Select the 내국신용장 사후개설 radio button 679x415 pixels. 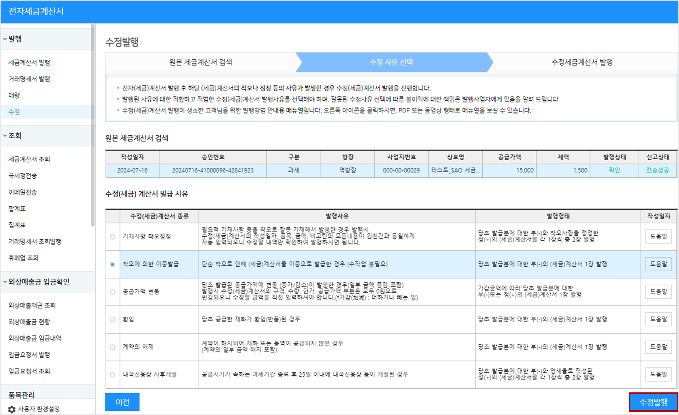click(112, 374)
